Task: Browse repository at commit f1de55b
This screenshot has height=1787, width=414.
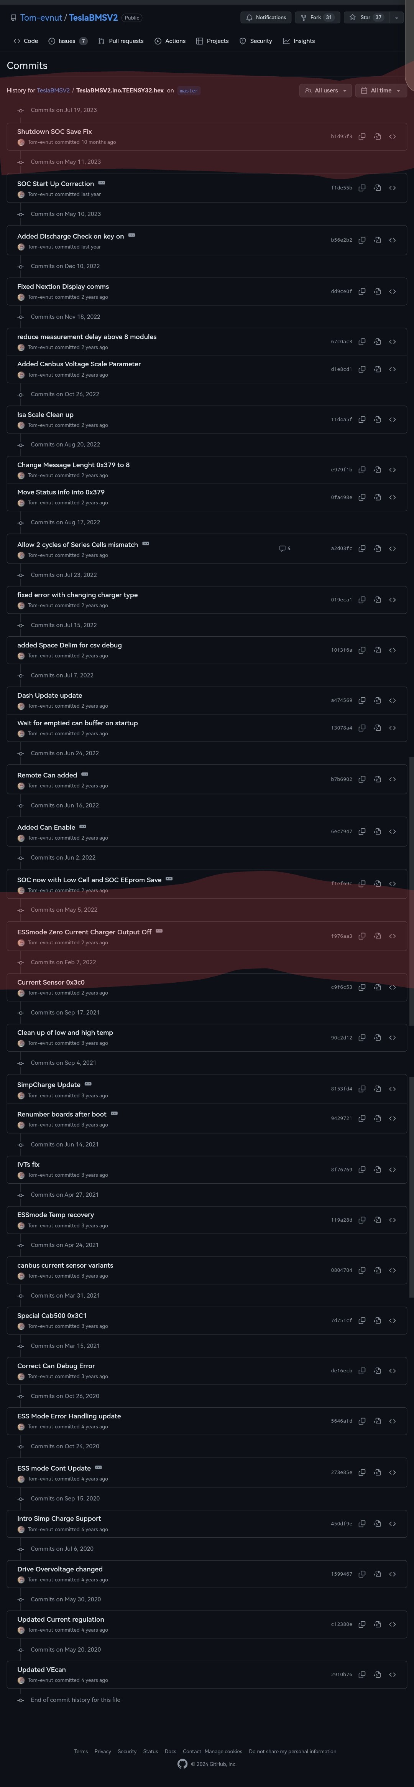Action: (x=393, y=188)
